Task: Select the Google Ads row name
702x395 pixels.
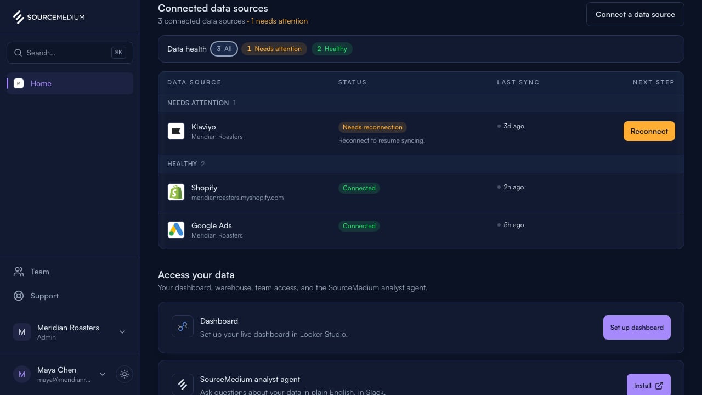Action: click(211, 225)
